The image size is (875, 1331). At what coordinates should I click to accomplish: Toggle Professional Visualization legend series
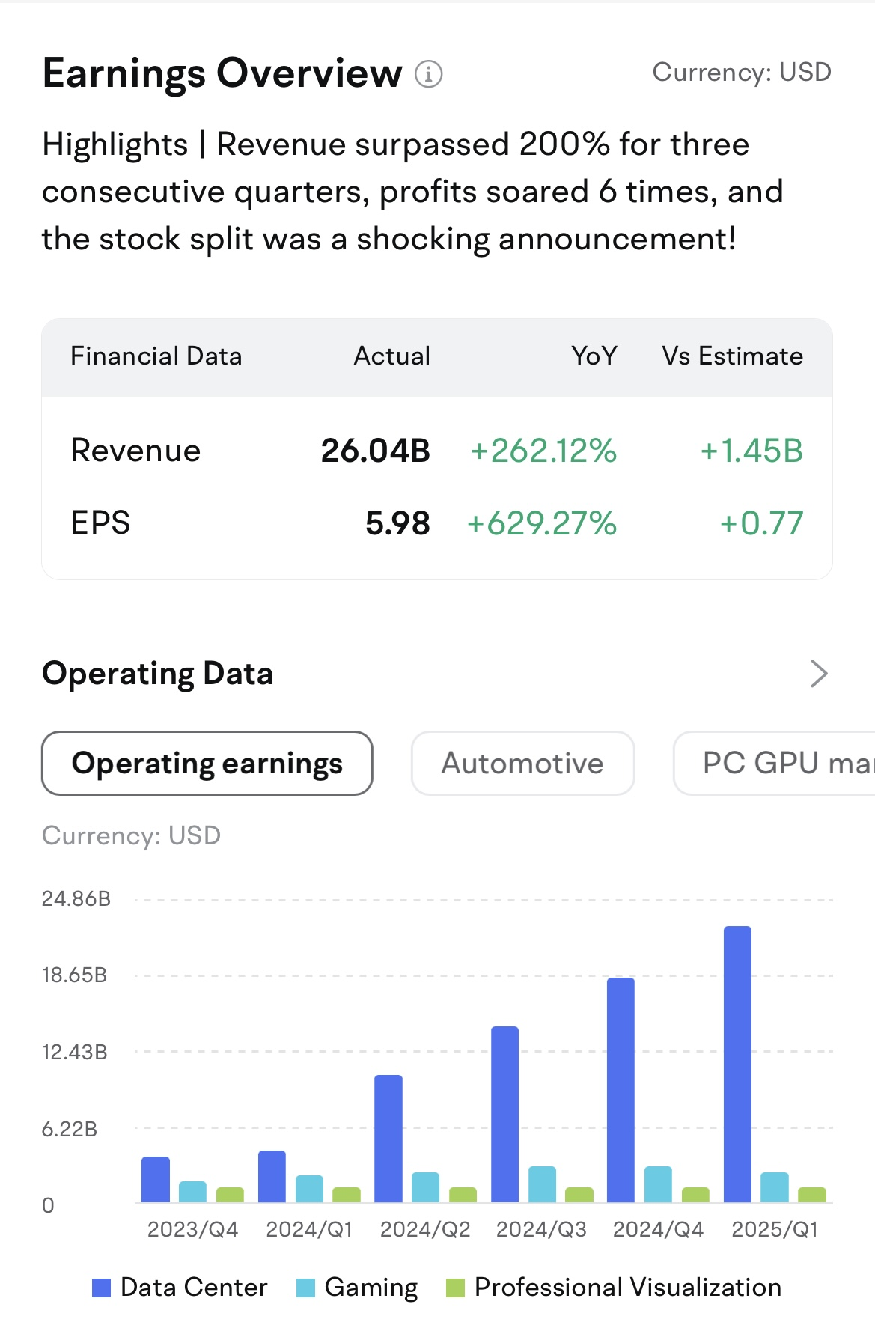coord(613,1287)
